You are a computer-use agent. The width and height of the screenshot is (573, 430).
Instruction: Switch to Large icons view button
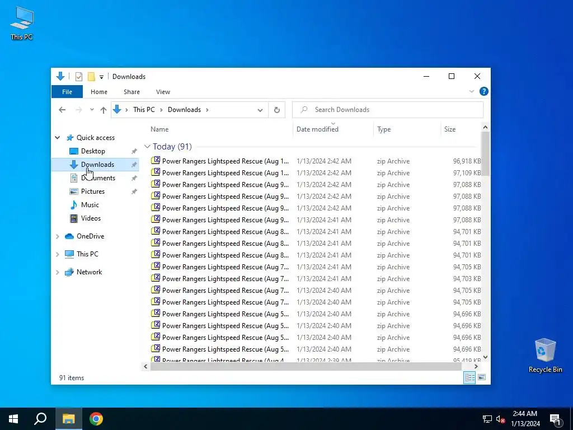tap(482, 377)
